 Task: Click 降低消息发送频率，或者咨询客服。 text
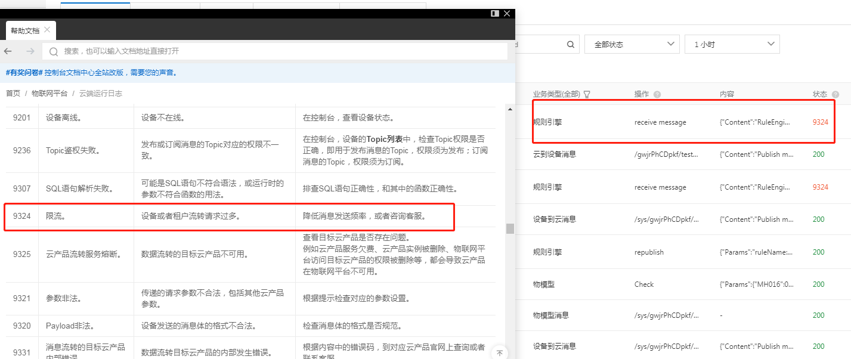tap(365, 216)
